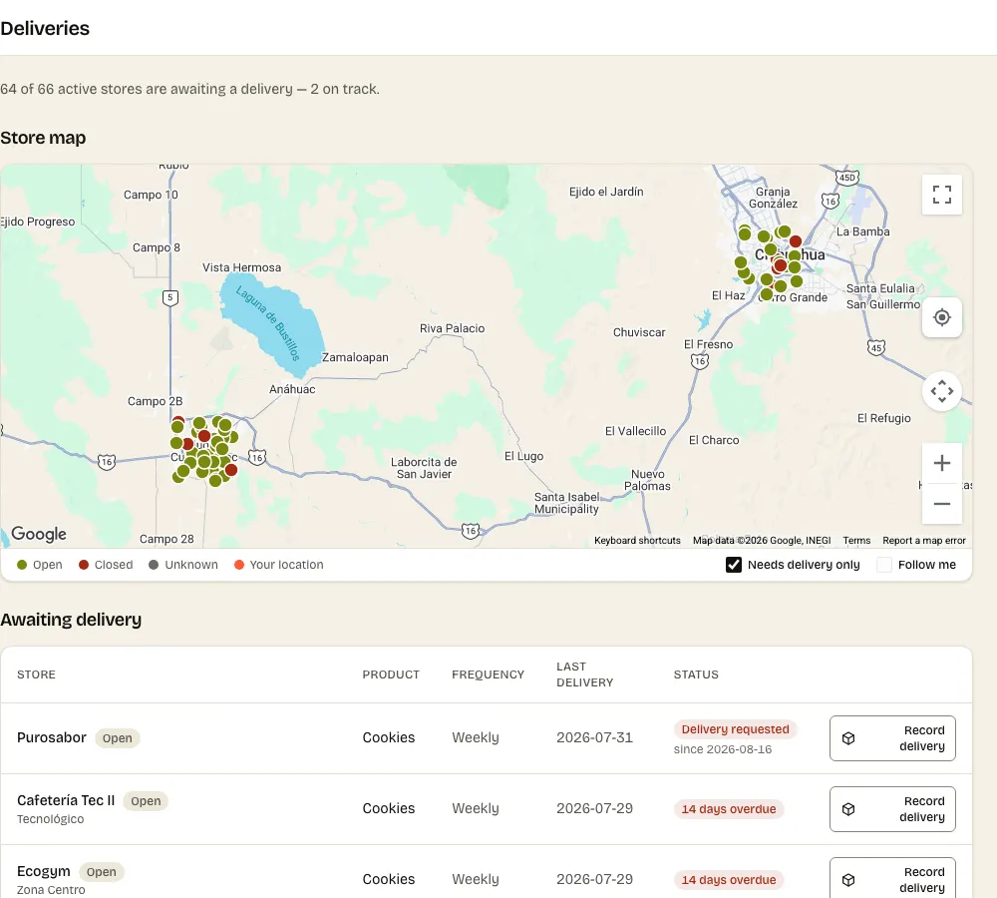Record delivery for Purosabor
997x898 pixels.
click(x=892, y=738)
